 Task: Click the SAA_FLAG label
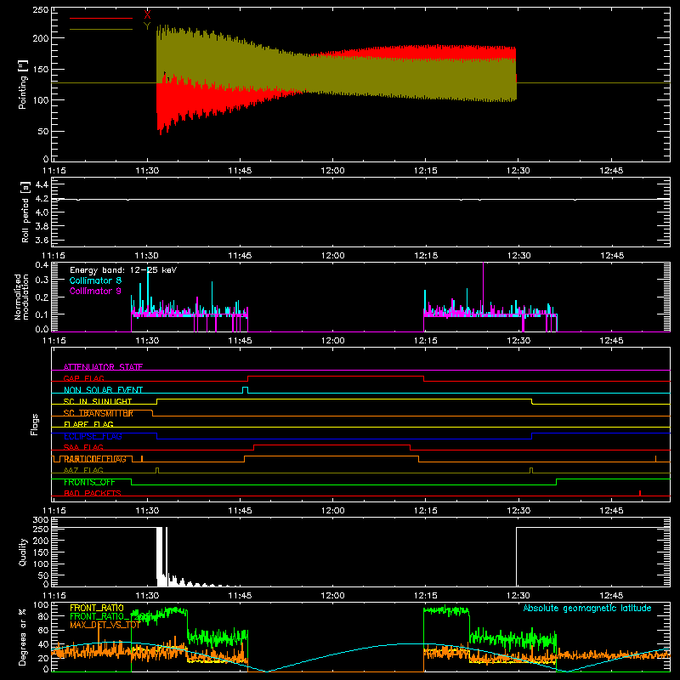tap(83, 447)
